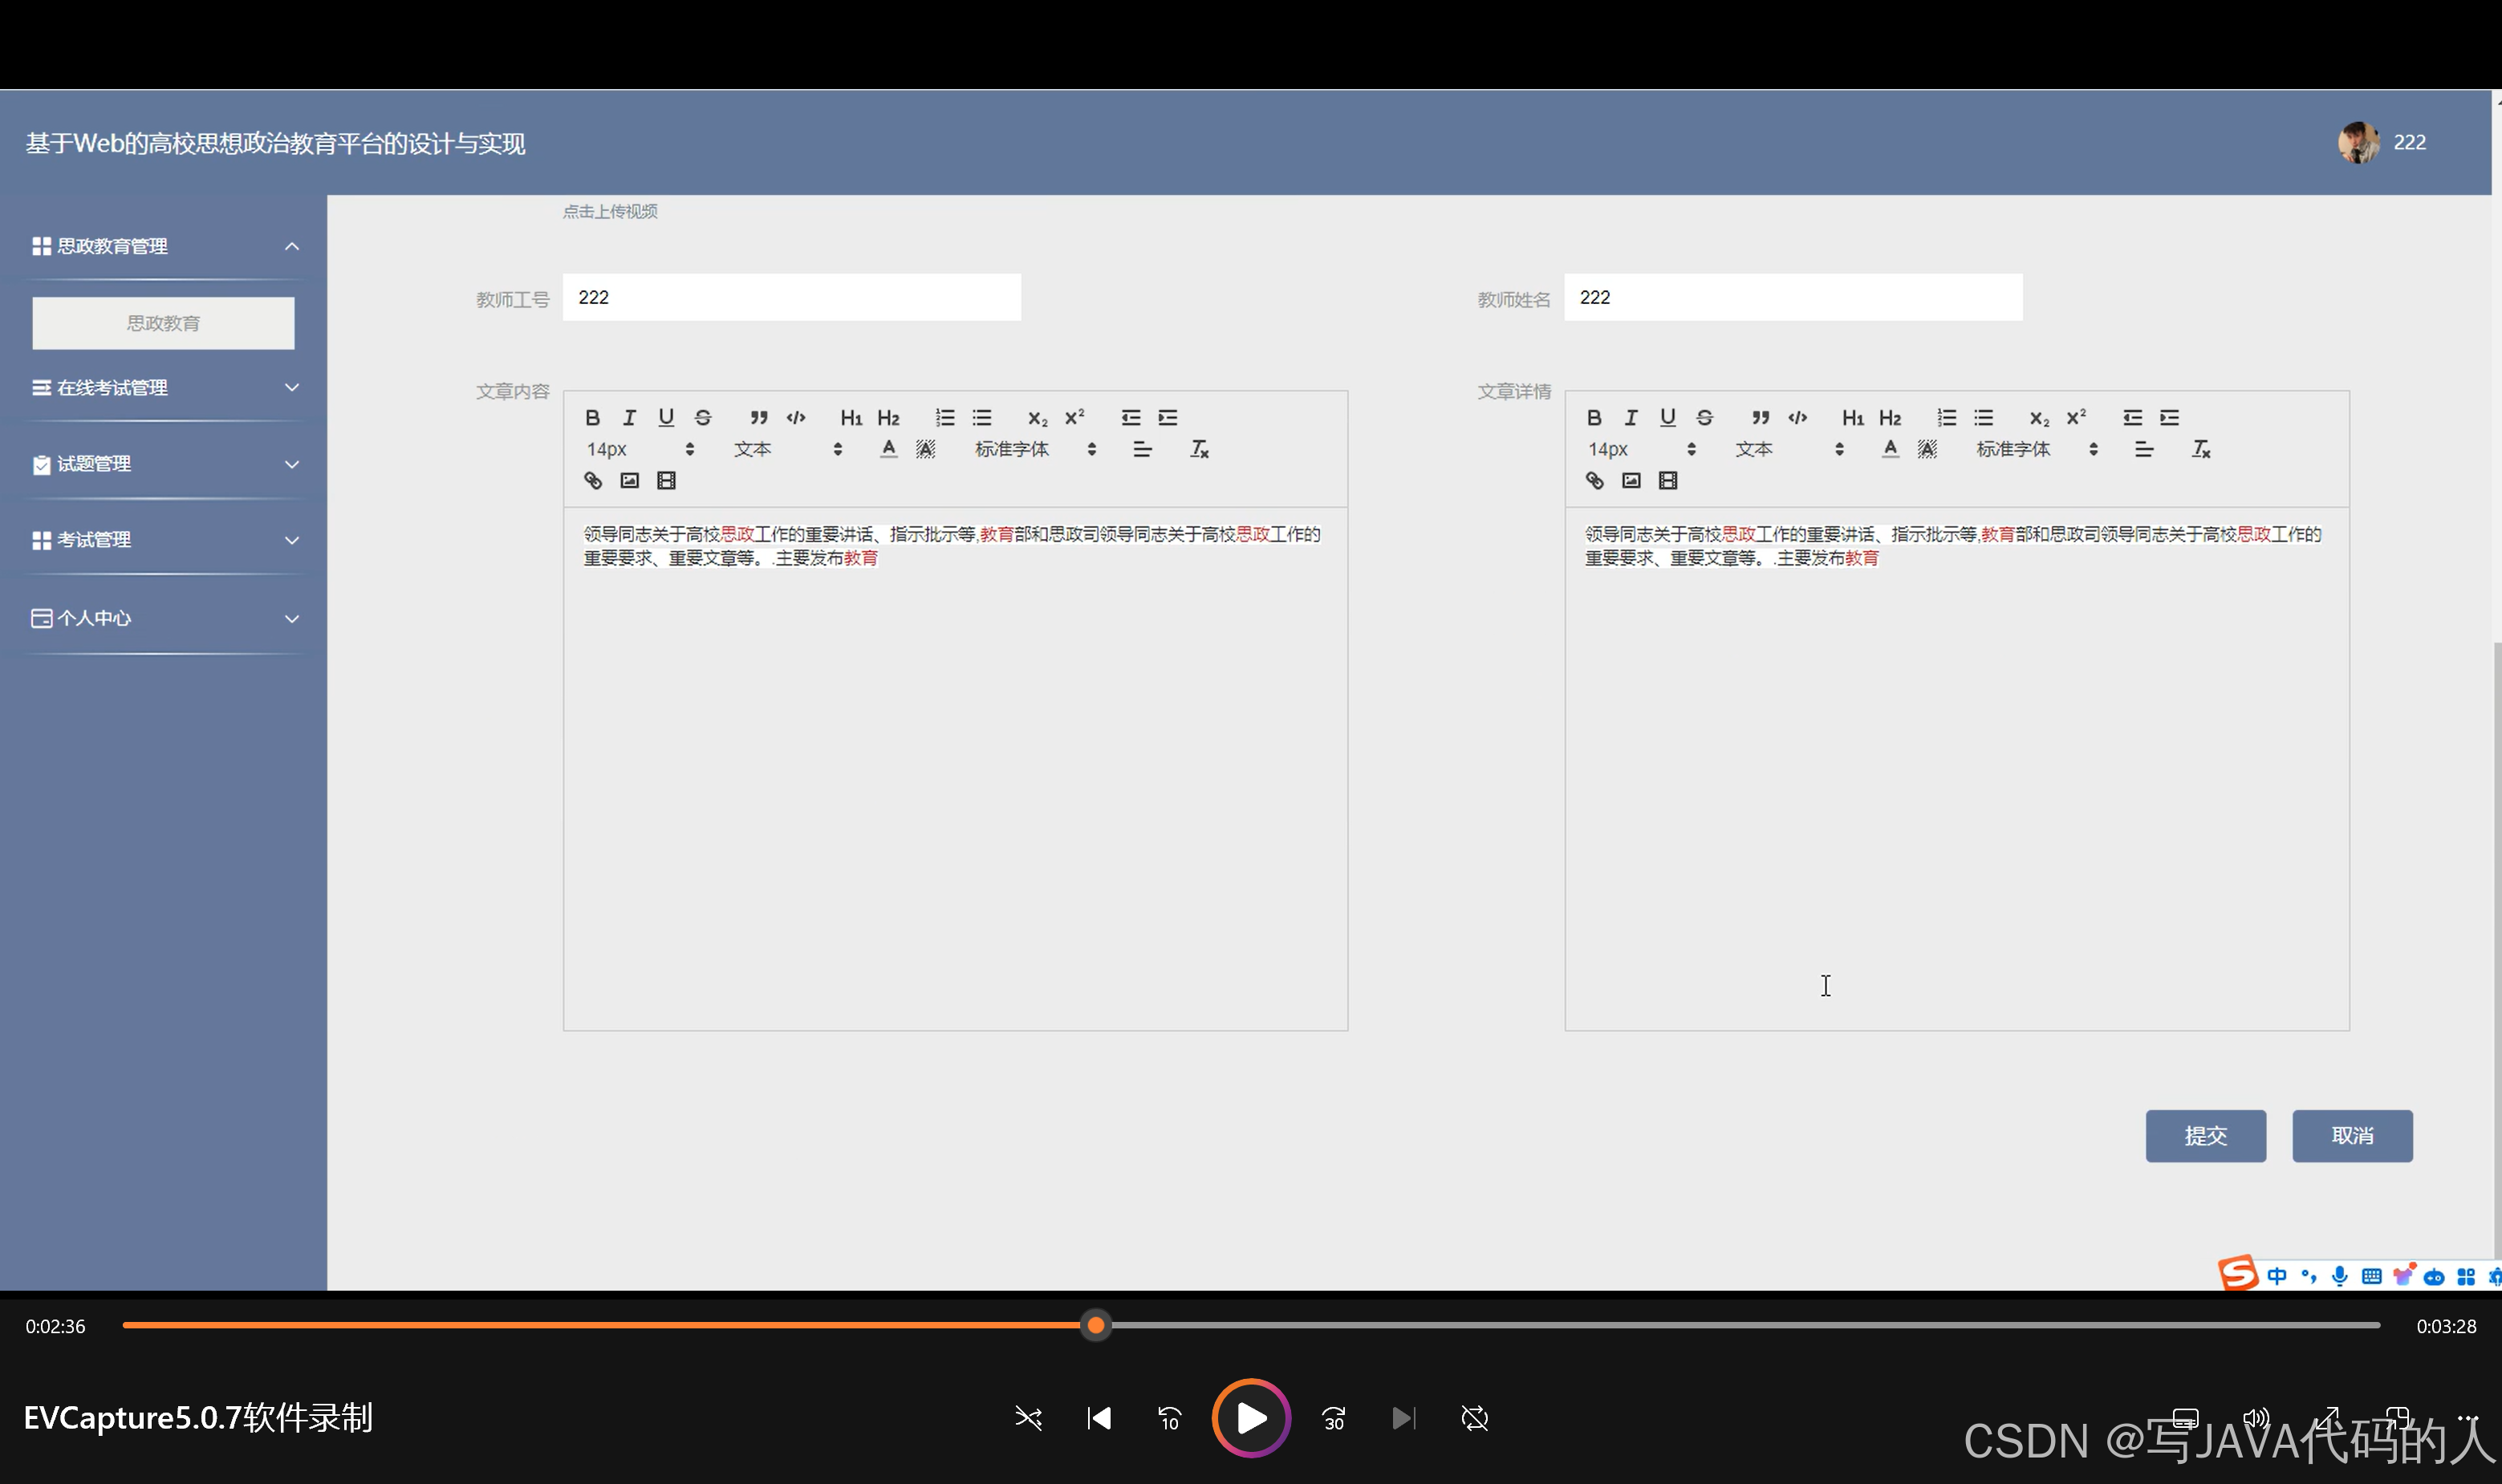Click the 取消 cancel button
Image resolution: width=2502 pixels, height=1484 pixels.
[2352, 1136]
